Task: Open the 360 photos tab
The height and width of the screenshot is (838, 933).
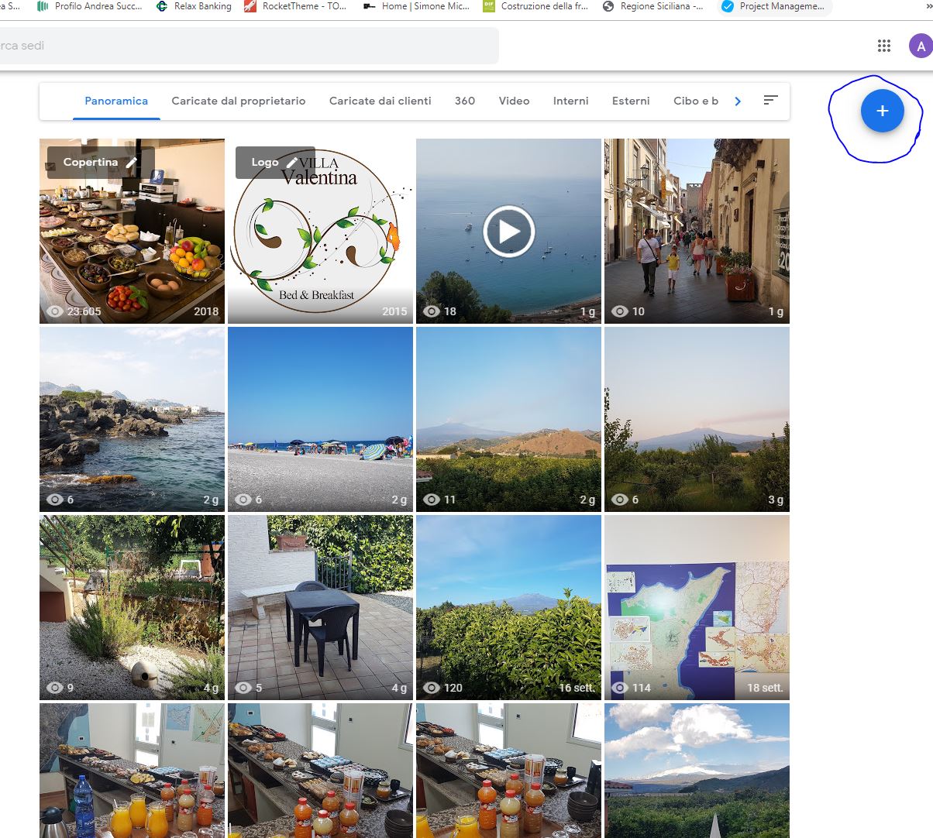Action: coord(465,101)
